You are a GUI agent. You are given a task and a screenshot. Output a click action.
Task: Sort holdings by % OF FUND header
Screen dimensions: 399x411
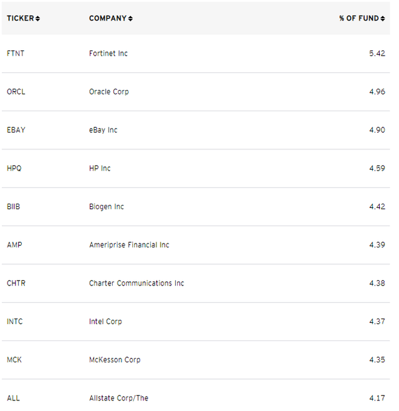(359, 18)
